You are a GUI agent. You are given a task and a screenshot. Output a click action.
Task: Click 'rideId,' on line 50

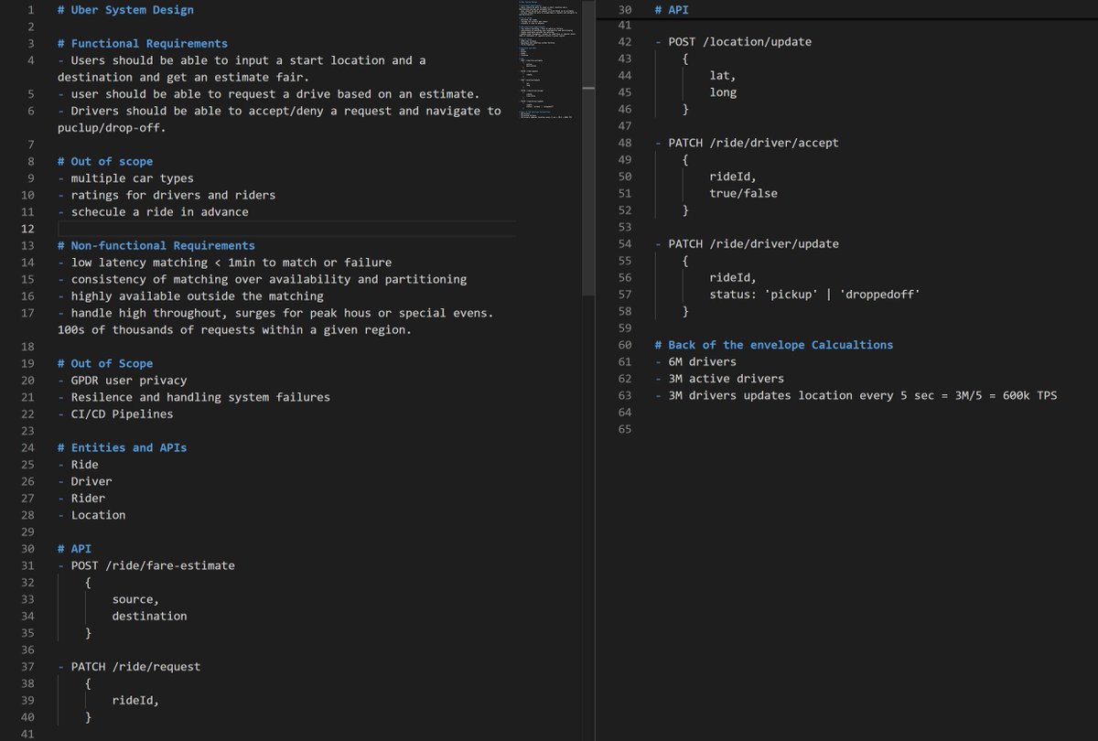(733, 177)
